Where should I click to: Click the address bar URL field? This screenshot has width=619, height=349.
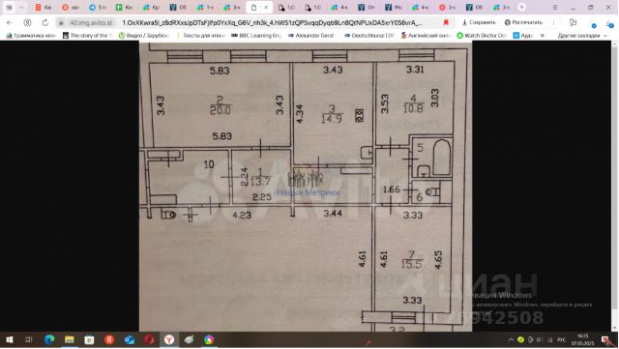click(x=272, y=23)
